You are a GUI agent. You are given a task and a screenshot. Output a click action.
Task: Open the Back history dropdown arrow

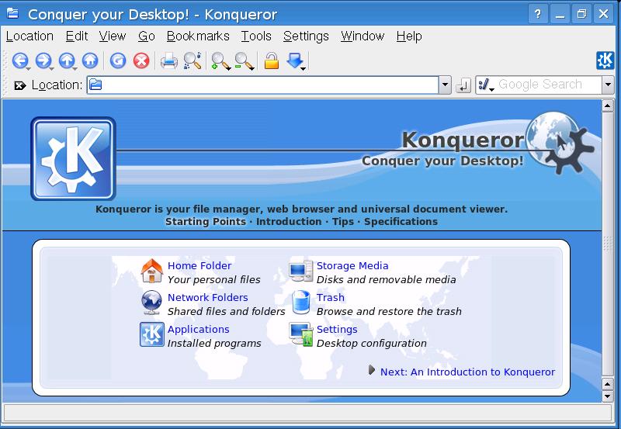point(28,70)
